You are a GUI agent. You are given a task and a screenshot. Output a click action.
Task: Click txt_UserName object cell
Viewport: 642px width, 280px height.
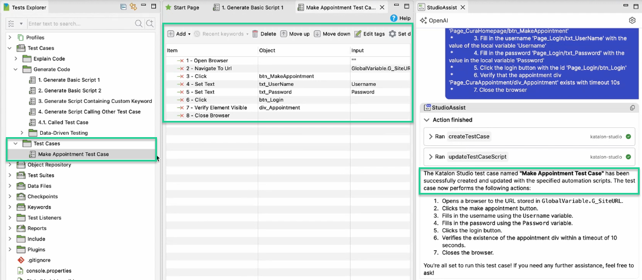pos(304,84)
